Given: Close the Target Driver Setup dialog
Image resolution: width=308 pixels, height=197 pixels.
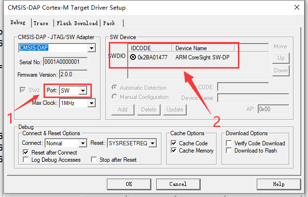Looking at the screenshot, I should pyautogui.click(x=297, y=7).
